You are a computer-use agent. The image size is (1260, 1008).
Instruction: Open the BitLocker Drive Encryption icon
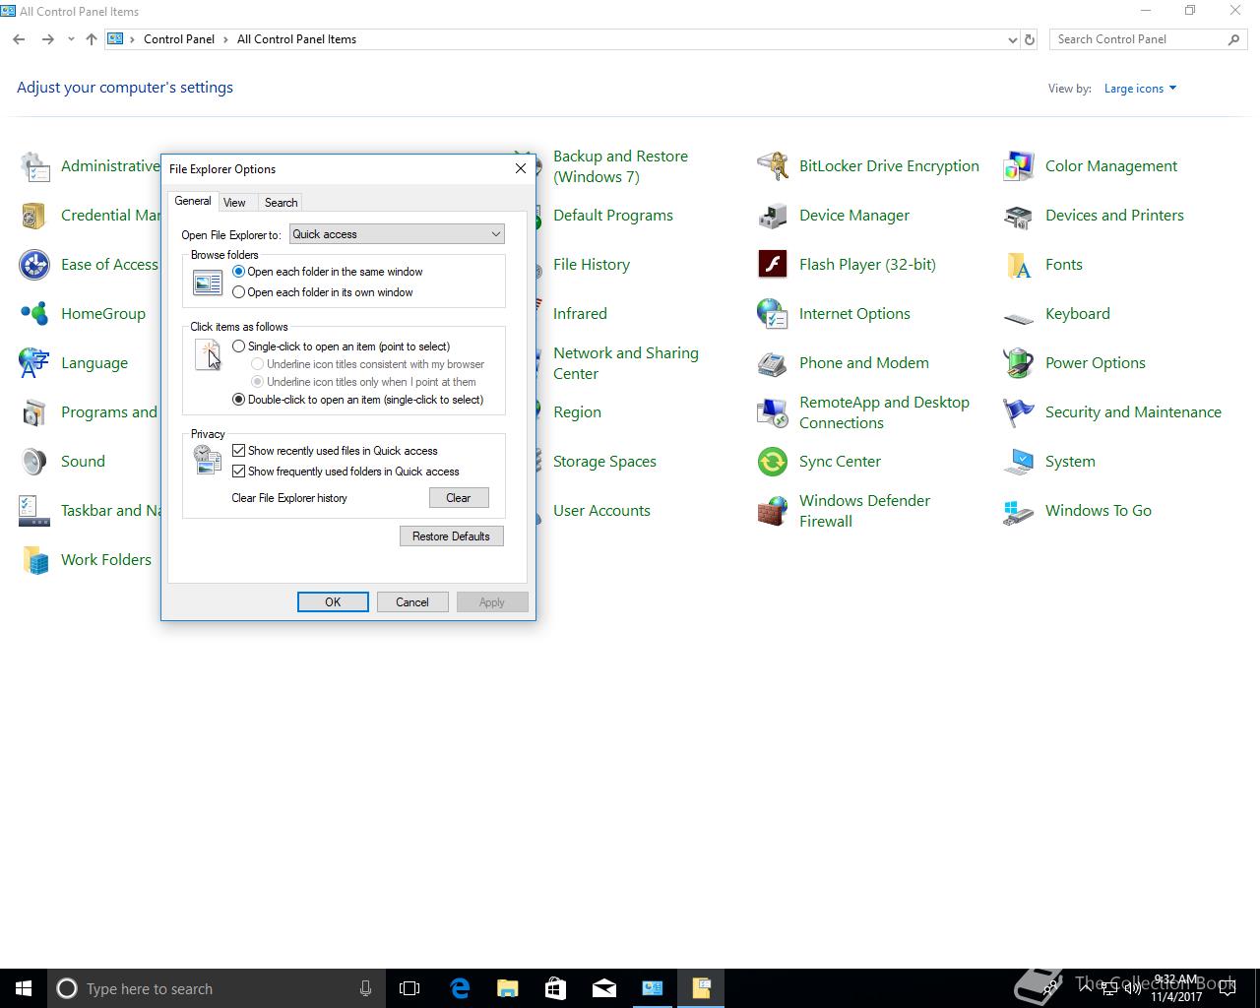click(773, 166)
